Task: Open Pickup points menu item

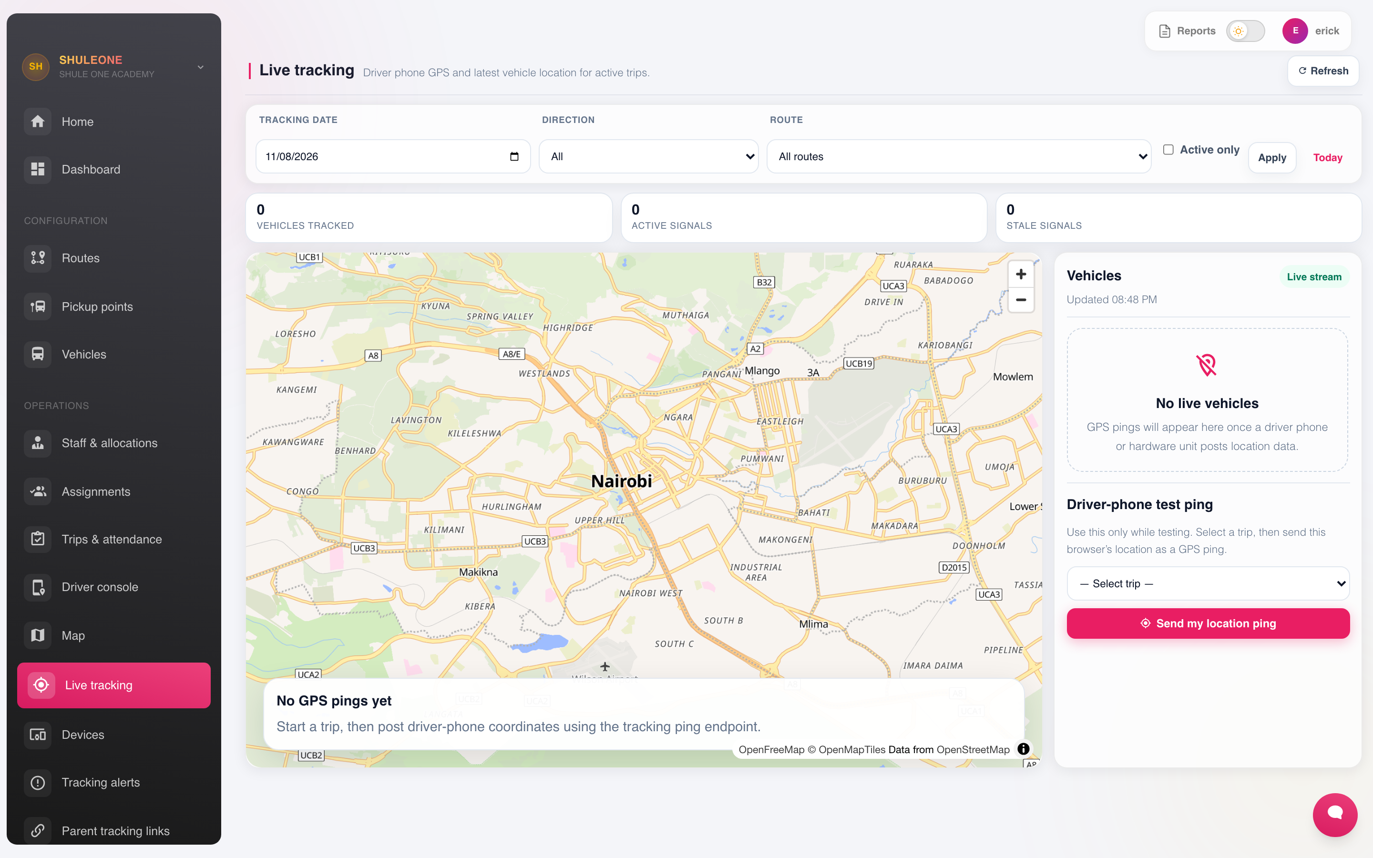Action: pos(113,306)
